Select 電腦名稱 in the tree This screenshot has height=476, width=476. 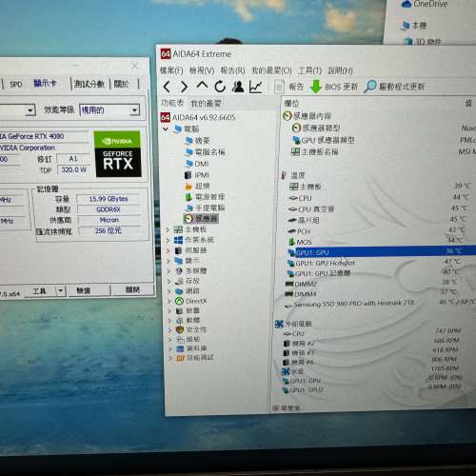[x=205, y=152]
